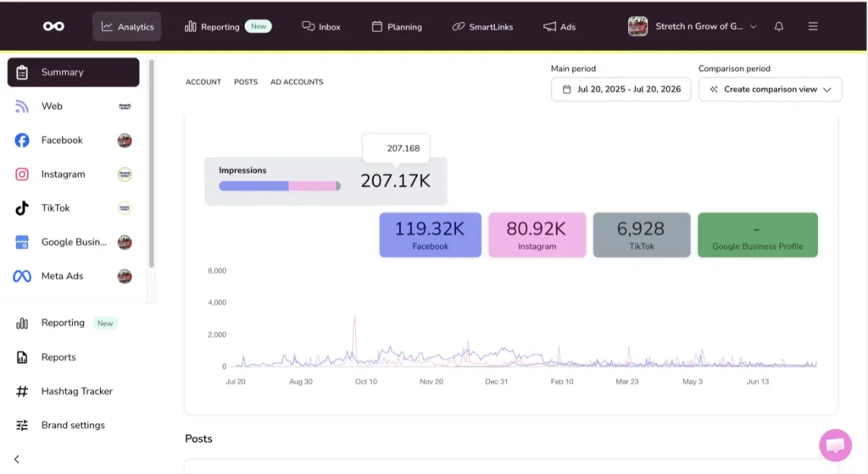
Task: Expand the Stretch n Grow brand selector
Action: (706, 26)
